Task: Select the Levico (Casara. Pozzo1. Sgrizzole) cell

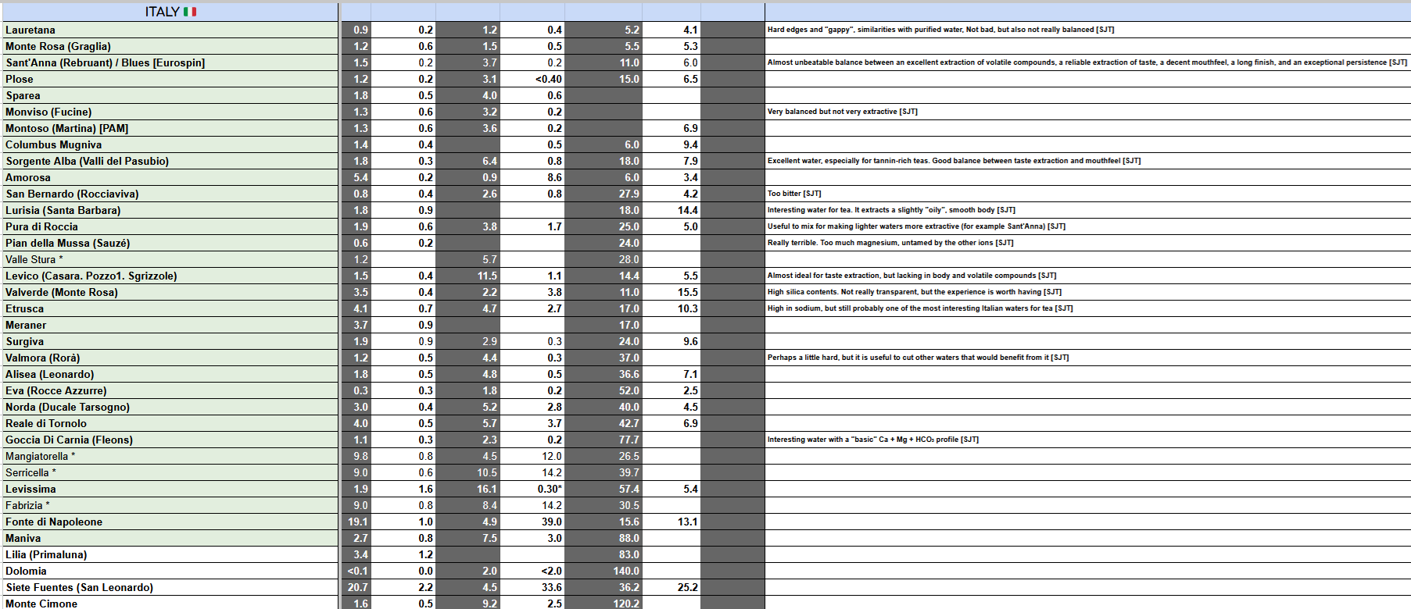Action: tap(170, 276)
